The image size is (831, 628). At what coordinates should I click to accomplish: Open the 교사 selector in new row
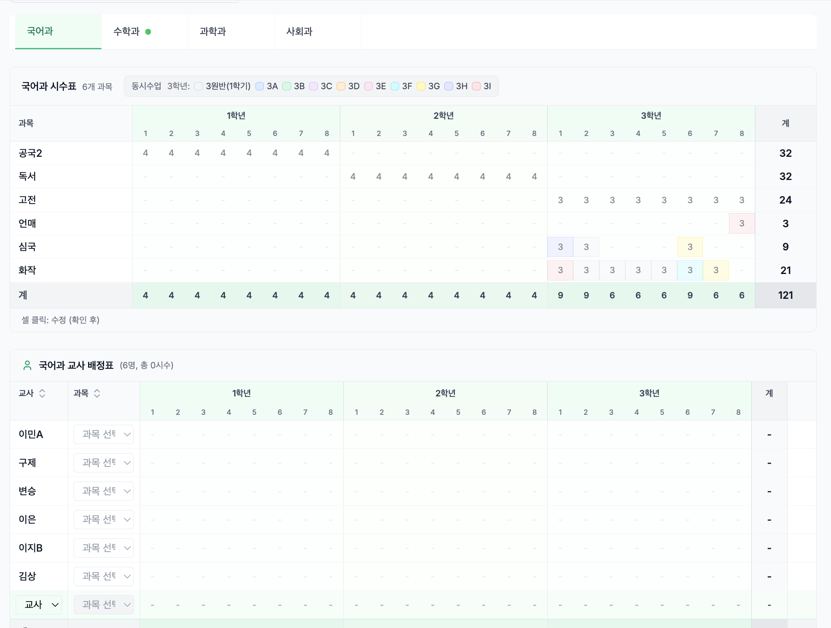(x=39, y=605)
